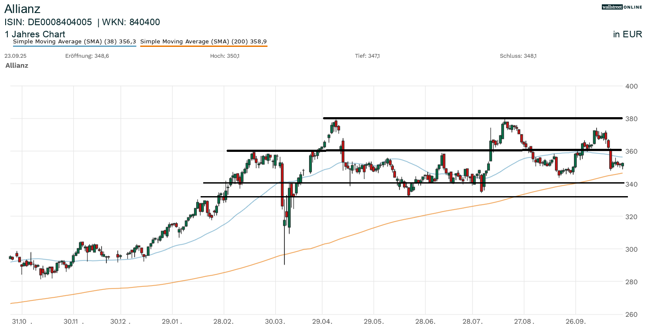Click the Hoch 350,1 value
Image resolution: width=647 pixels, height=325 pixels.
point(224,56)
